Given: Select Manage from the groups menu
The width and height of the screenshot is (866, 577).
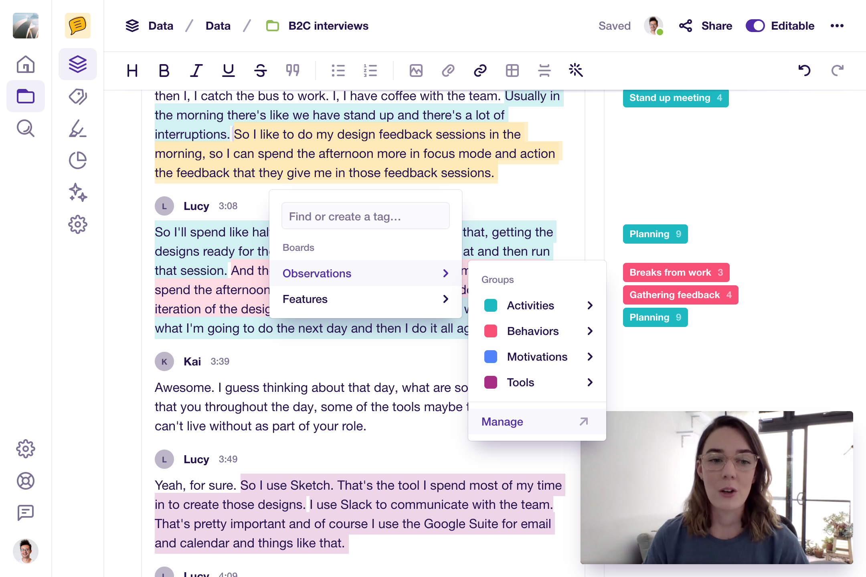Looking at the screenshot, I should 502,422.
